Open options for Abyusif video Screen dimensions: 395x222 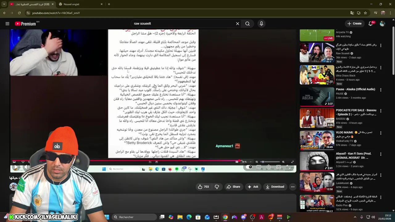[380, 154]
